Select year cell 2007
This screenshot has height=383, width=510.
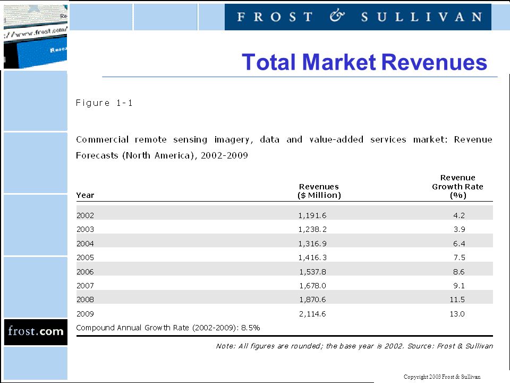click(x=85, y=286)
